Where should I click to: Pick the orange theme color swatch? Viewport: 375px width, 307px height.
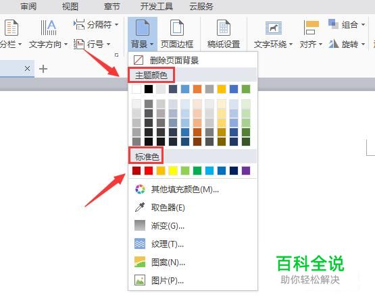(x=197, y=89)
